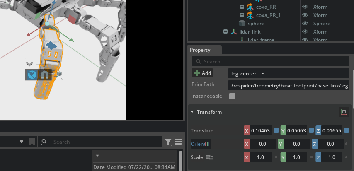Click the content browser bookmark icon
Viewport: 354px width, 171px height.
(x=32, y=142)
